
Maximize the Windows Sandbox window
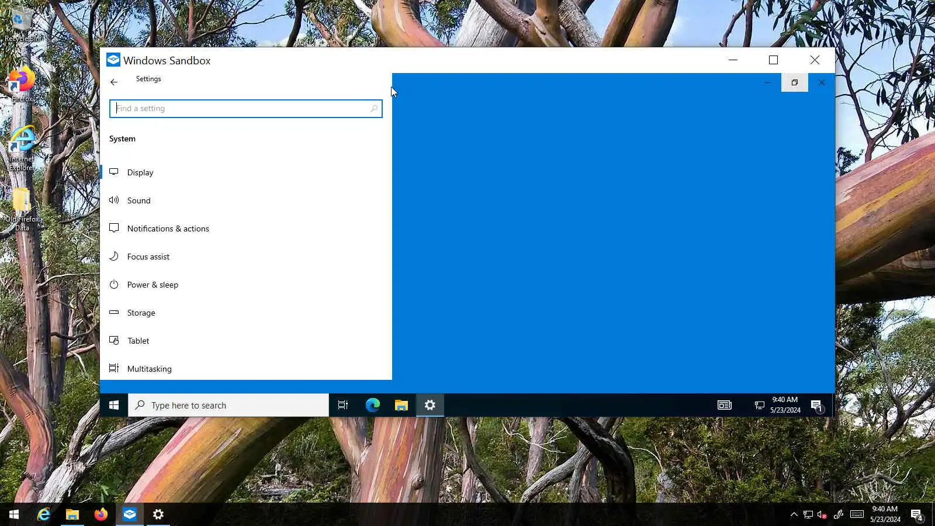coord(774,60)
